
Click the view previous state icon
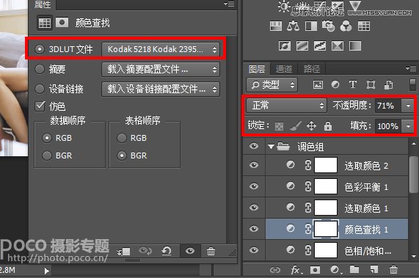pyautogui.click(x=145, y=251)
